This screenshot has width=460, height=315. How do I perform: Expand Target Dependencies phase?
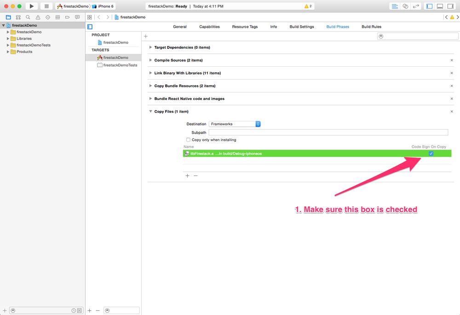(150, 47)
